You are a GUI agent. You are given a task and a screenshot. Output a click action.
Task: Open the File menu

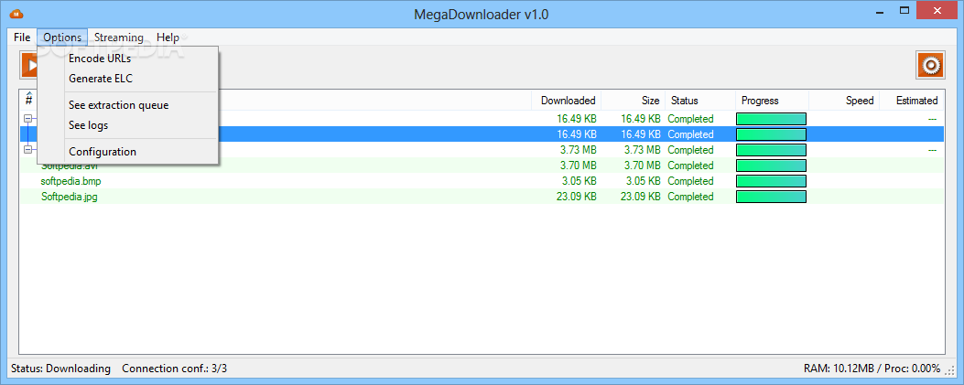[22, 37]
